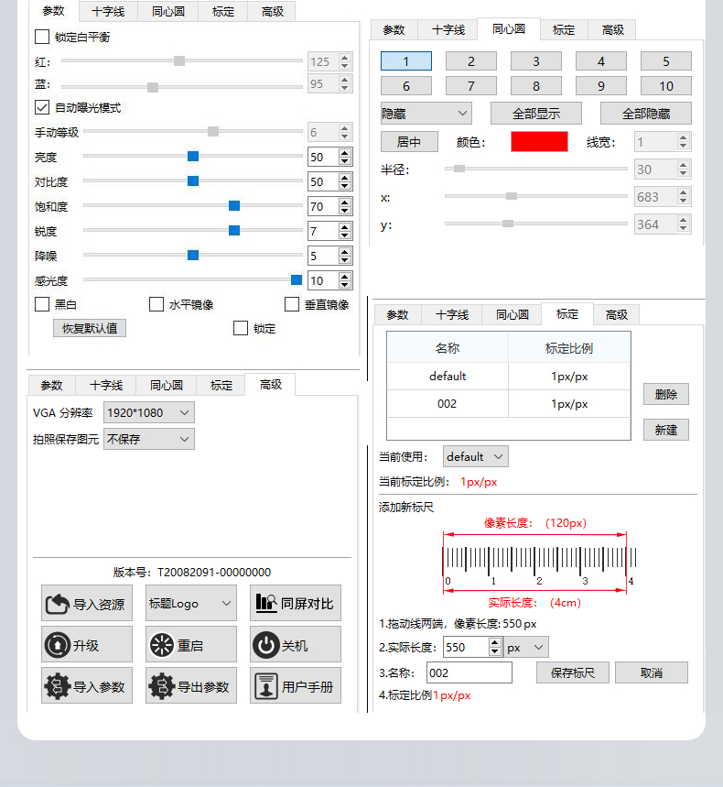Select concentric circle number 7

point(471,86)
